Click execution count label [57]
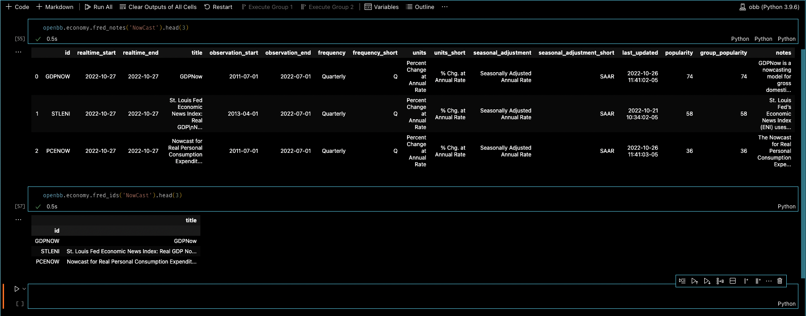Screen dimensions: 806x316 (x=20, y=207)
